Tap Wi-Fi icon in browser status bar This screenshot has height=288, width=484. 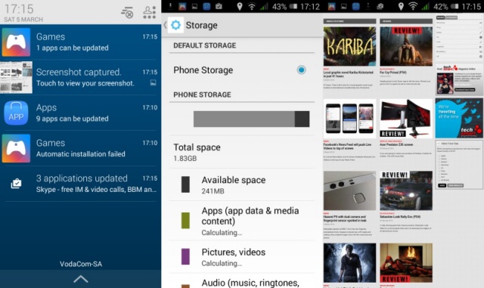pyautogui.click(x=413, y=6)
